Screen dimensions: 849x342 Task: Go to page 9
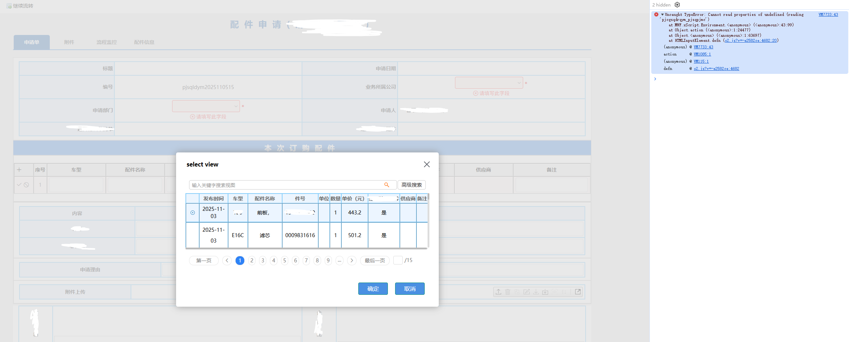(x=328, y=261)
